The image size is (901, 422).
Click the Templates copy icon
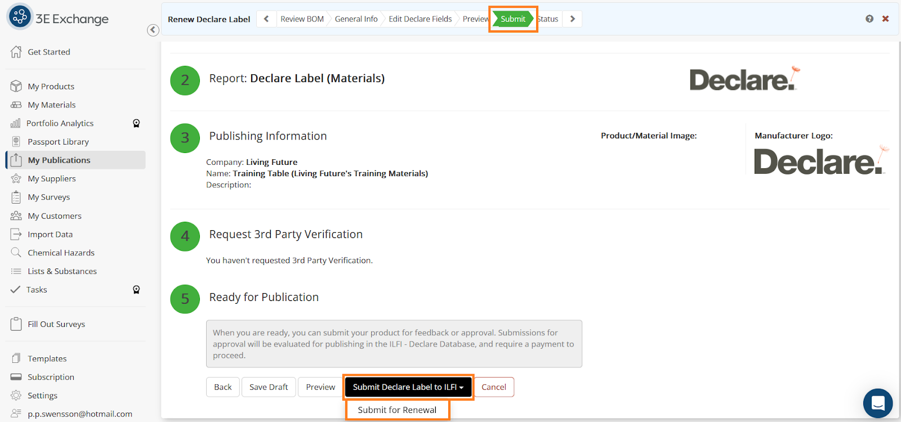click(16, 358)
